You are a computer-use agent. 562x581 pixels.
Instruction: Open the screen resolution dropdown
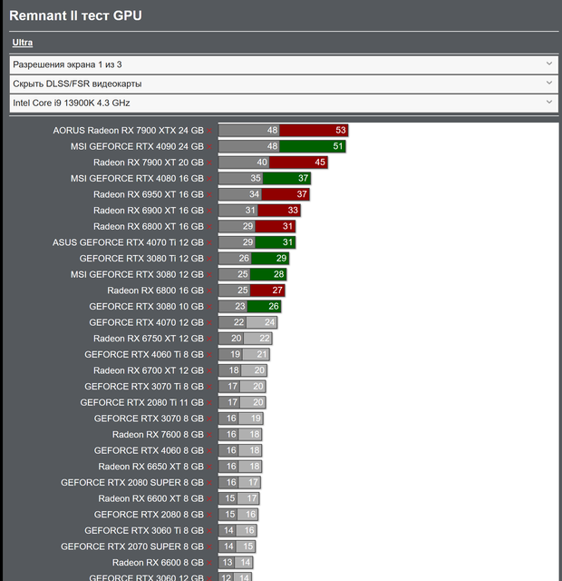(x=284, y=64)
